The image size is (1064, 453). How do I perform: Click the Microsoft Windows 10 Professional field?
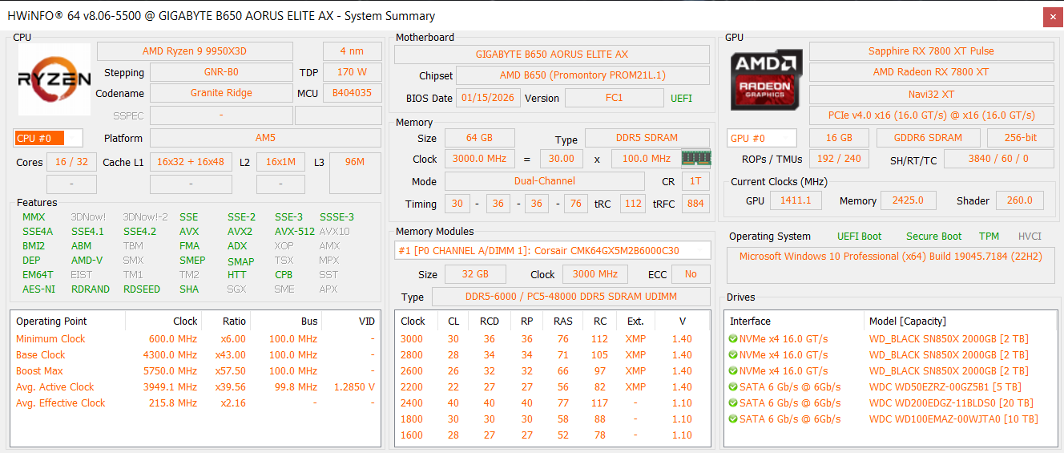coord(890,265)
